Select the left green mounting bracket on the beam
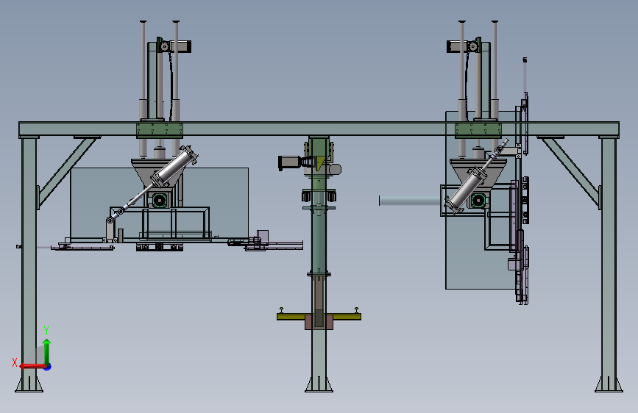Image resolution: width=638 pixels, height=413 pixels. 160,130
